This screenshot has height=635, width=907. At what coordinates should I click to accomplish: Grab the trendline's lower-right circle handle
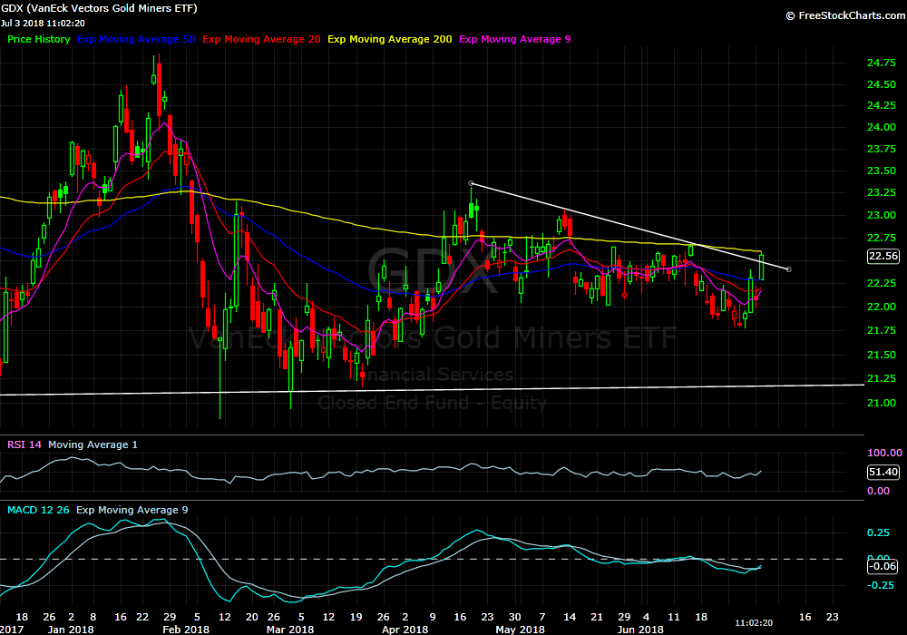coord(788,269)
